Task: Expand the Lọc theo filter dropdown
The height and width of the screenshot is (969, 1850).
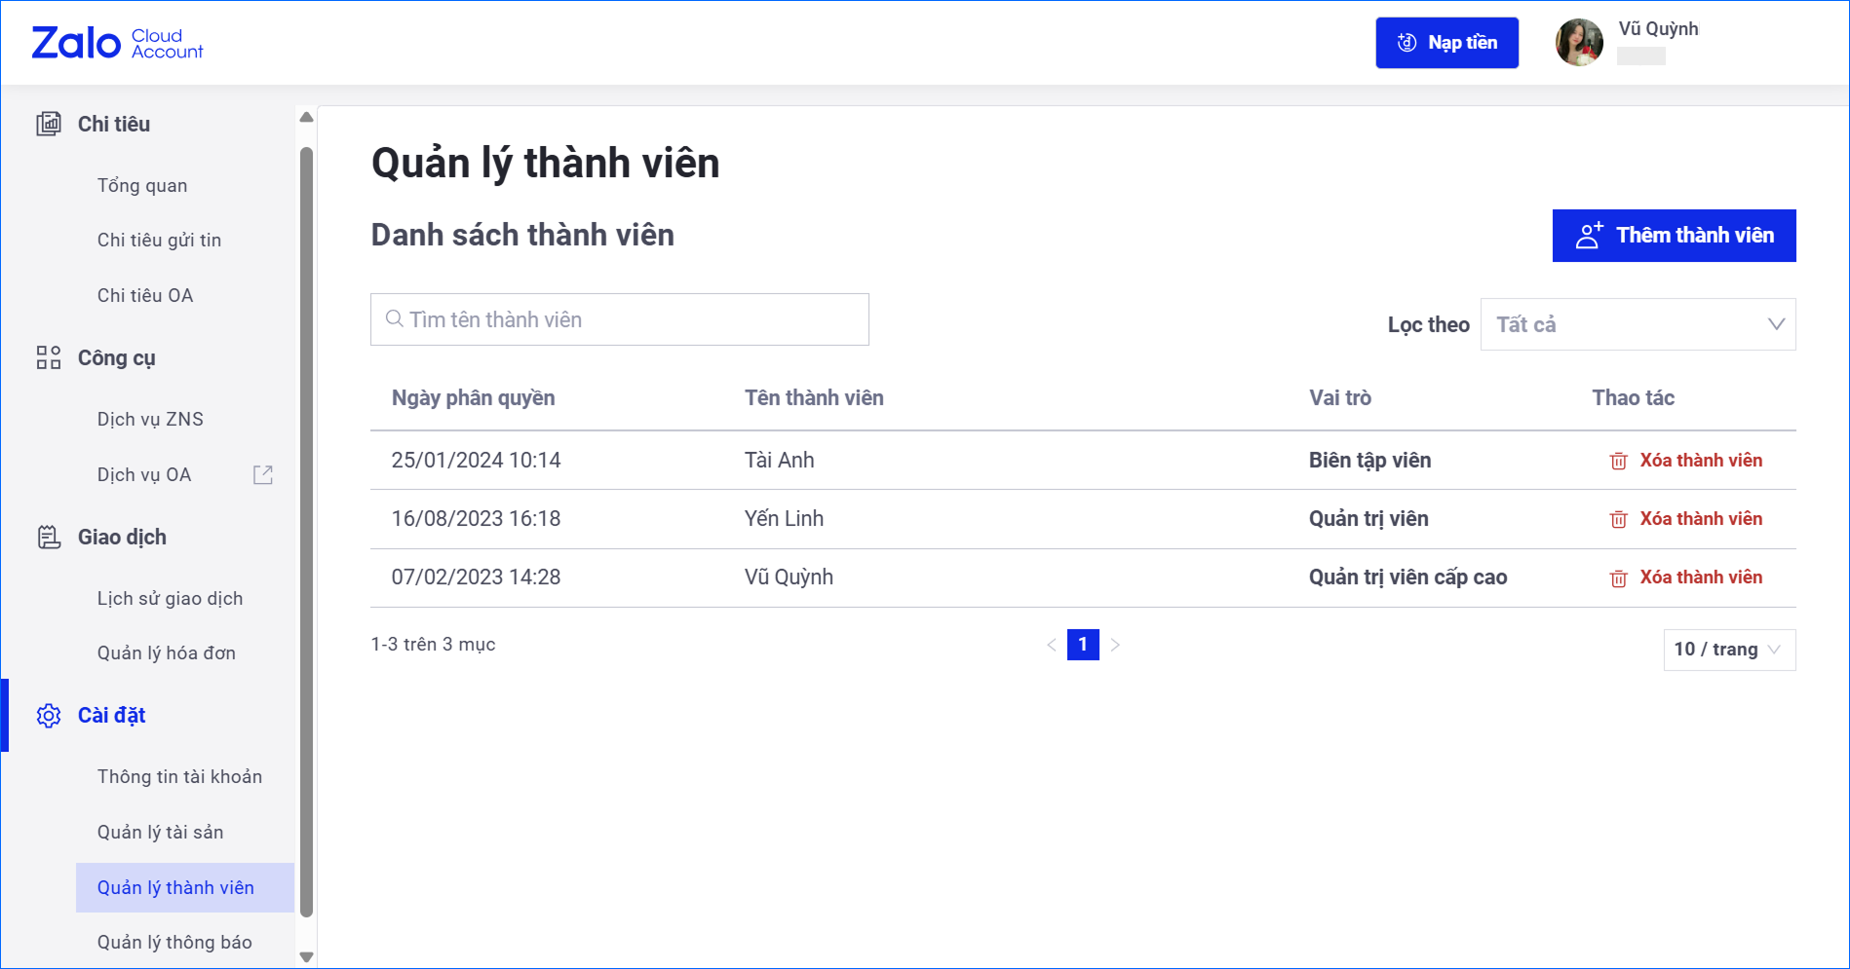Action: [1638, 324]
